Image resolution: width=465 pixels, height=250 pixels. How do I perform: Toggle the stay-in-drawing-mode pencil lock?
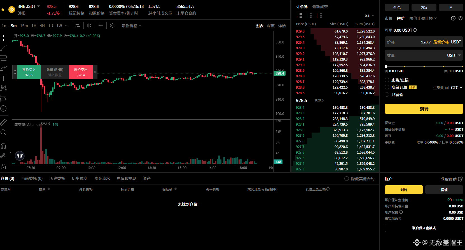click(3, 156)
